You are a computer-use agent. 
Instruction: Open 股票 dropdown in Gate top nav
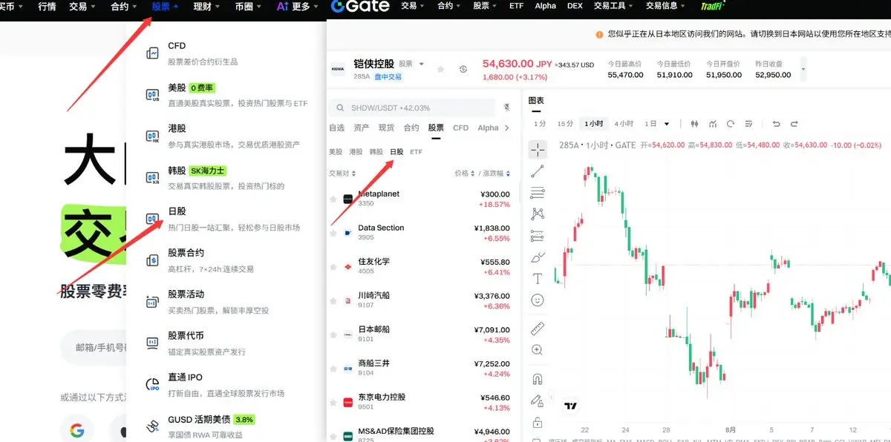click(486, 6)
